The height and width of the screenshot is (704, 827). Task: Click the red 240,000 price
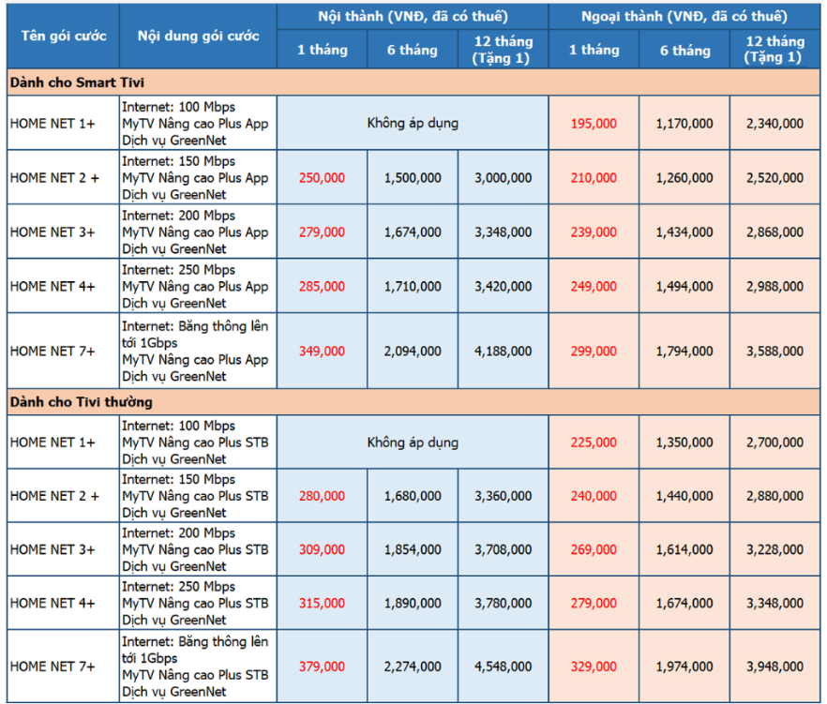[594, 496]
